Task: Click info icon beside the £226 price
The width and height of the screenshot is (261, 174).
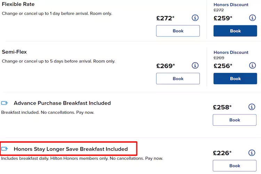Action: pos(252,153)
